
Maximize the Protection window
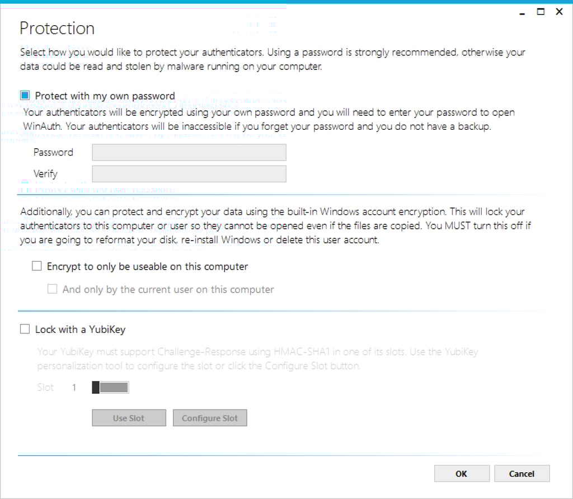coord(541,12)
